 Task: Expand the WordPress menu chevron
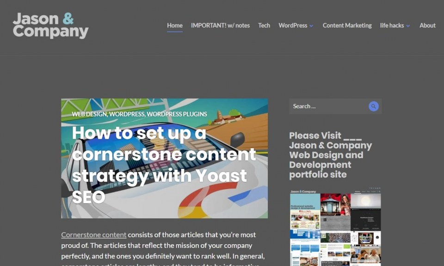[x=311, y=26]
